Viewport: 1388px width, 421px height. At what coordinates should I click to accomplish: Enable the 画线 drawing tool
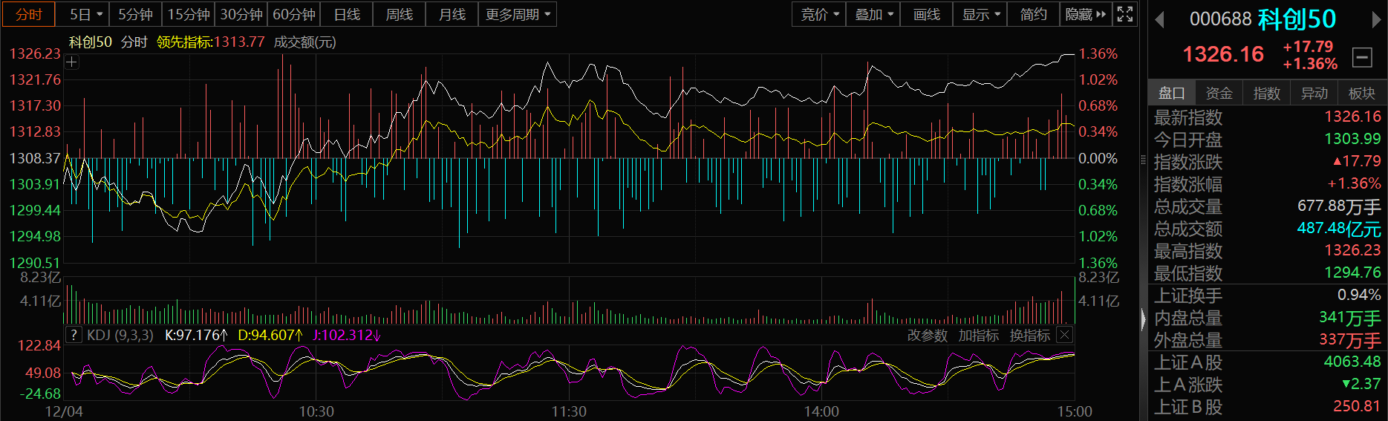[926, 14]
